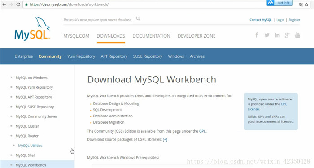Open MySQL Google Plus icon
The width and height of the screenshot is (314, 168).
[287, 35]
